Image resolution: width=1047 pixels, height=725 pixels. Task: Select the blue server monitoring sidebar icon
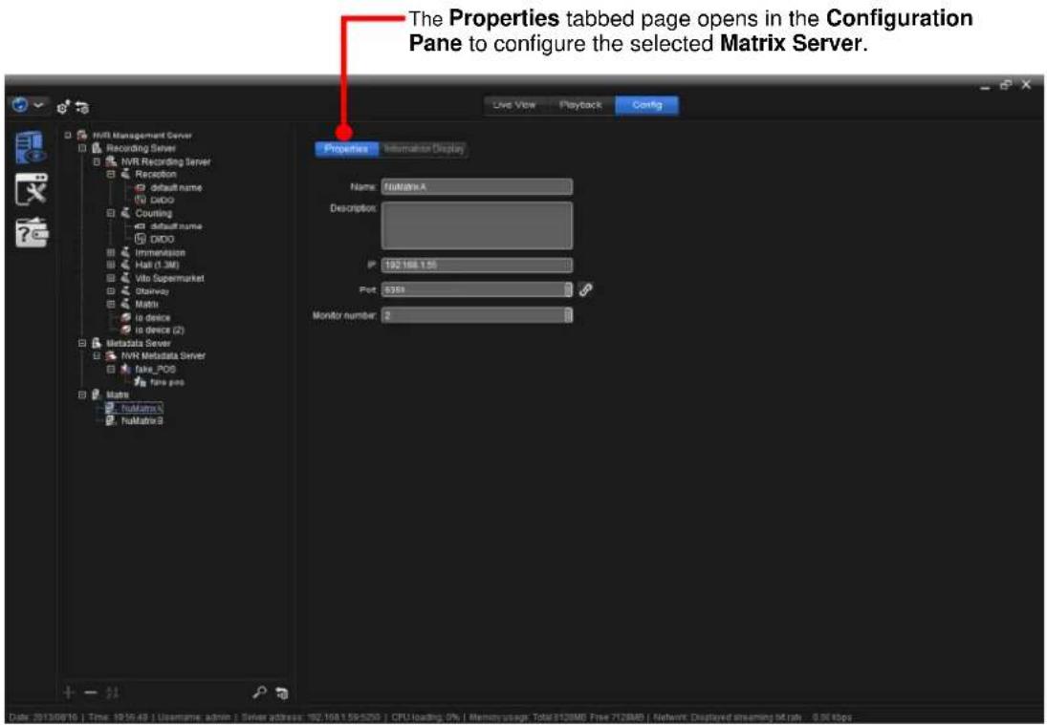click(31, 147)
